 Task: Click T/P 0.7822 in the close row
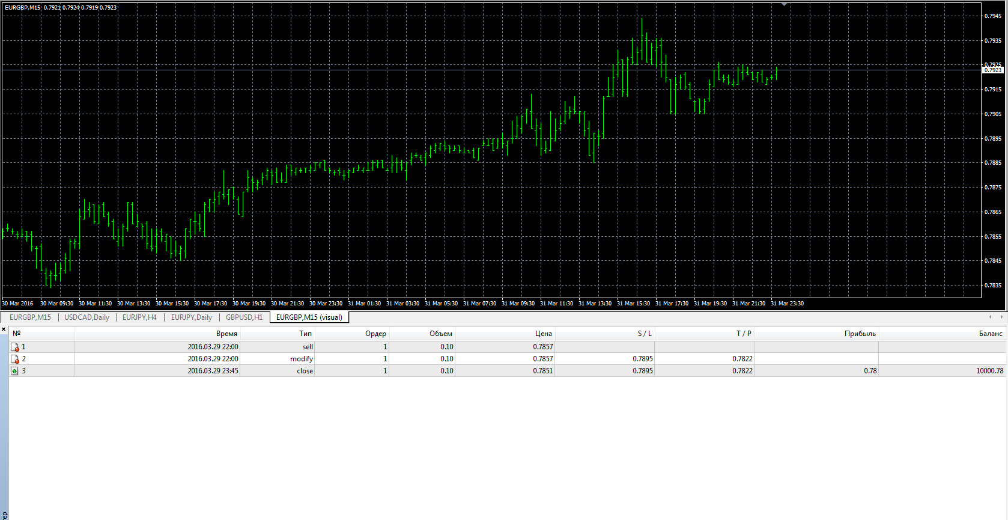coord(742,371)
